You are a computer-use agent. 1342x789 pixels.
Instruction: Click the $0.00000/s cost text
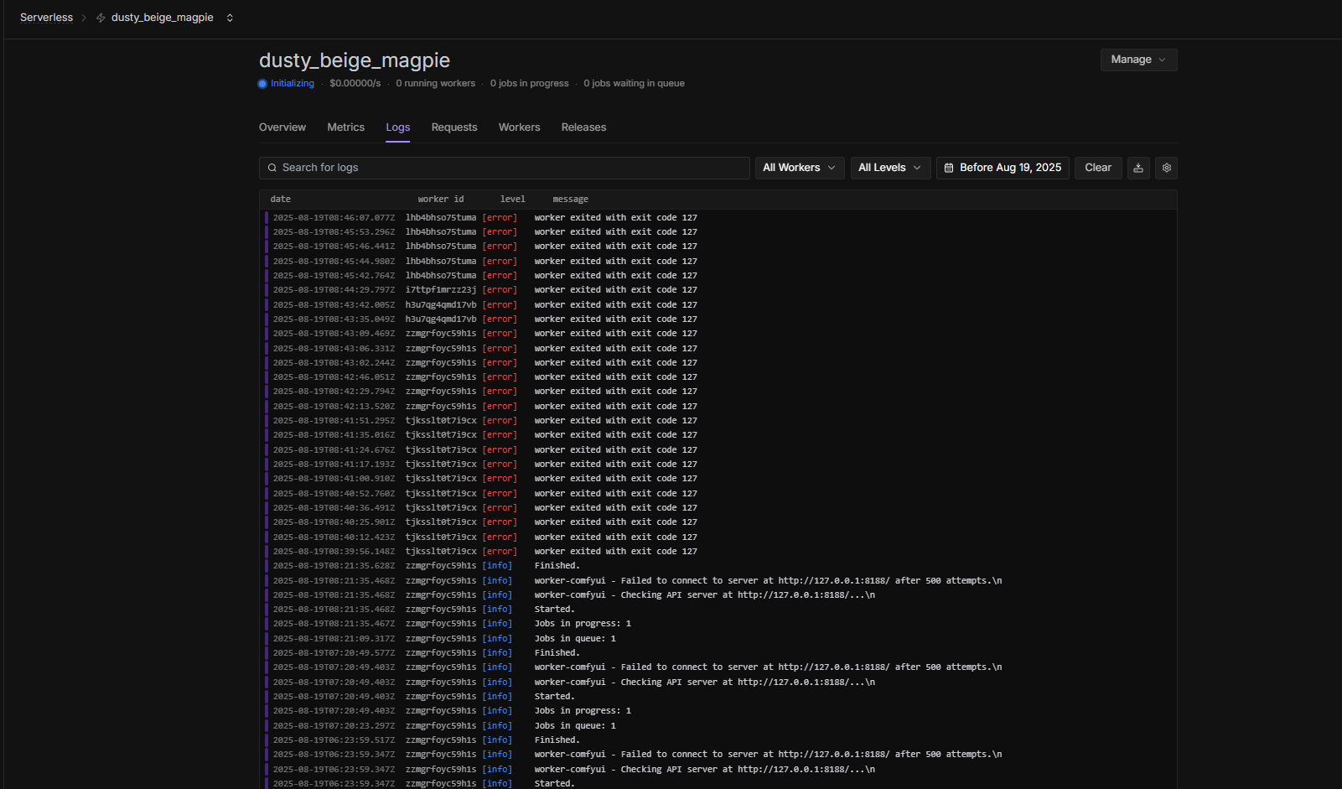tap(355, 84)
